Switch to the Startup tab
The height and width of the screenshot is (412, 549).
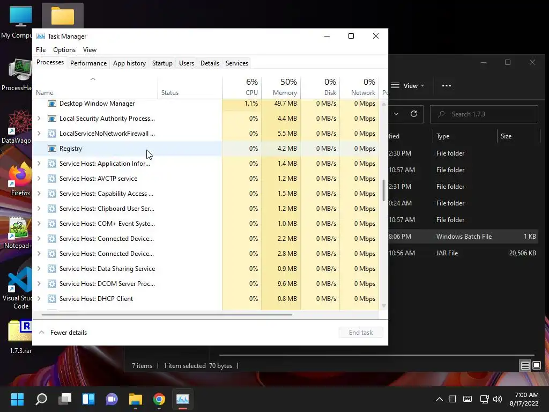[162, 63]
